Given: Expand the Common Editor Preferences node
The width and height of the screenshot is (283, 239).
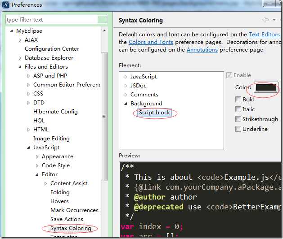Looking at the screenshot, I should [x=28, y=85].
